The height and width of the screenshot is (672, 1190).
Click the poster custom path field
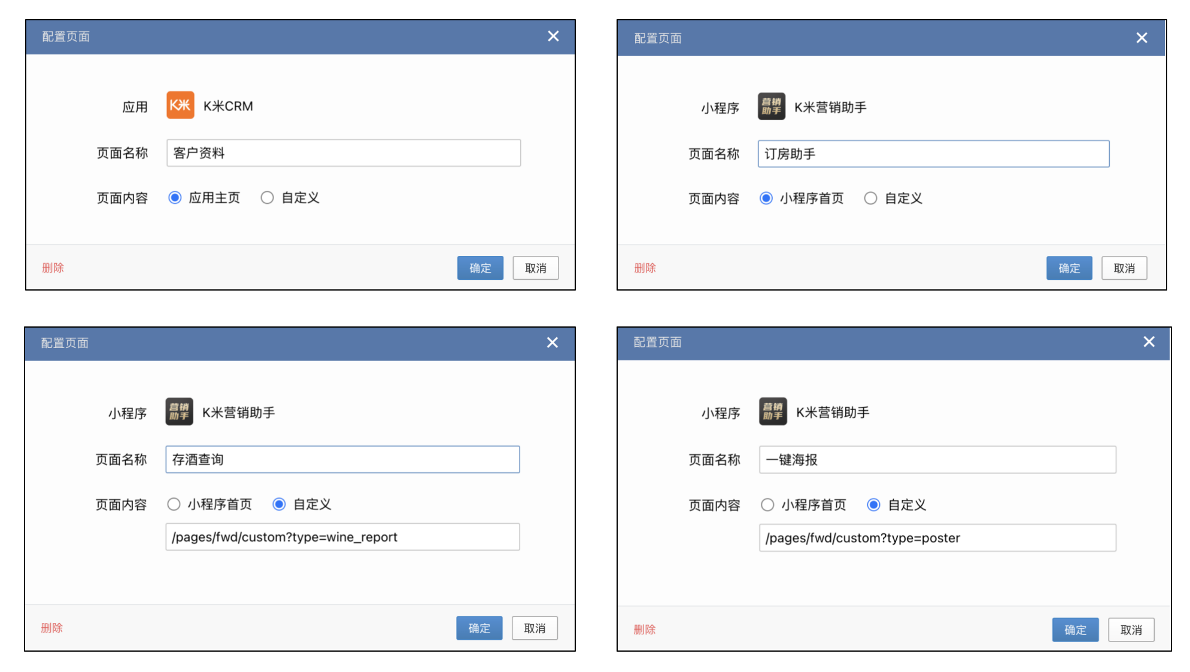point(937,538)
